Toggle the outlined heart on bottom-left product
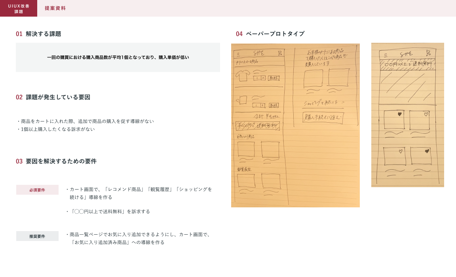 pos(401,152)
